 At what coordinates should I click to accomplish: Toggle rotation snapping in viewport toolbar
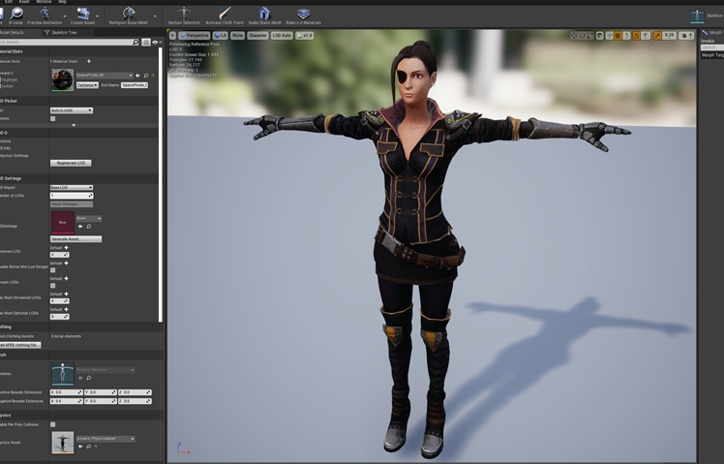636,36
